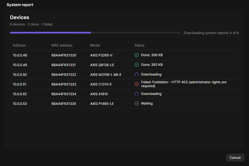
Task: Cancel the system report download
Action: tap(235, 158)
